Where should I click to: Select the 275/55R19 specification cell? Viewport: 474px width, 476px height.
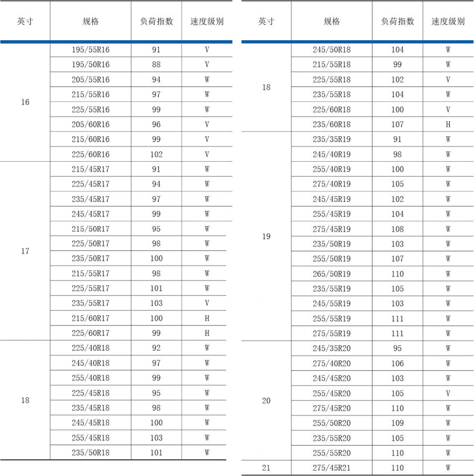331,333
